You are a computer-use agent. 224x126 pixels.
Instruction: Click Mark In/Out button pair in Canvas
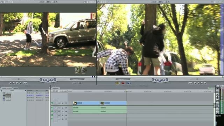click(x=190, y=83)
